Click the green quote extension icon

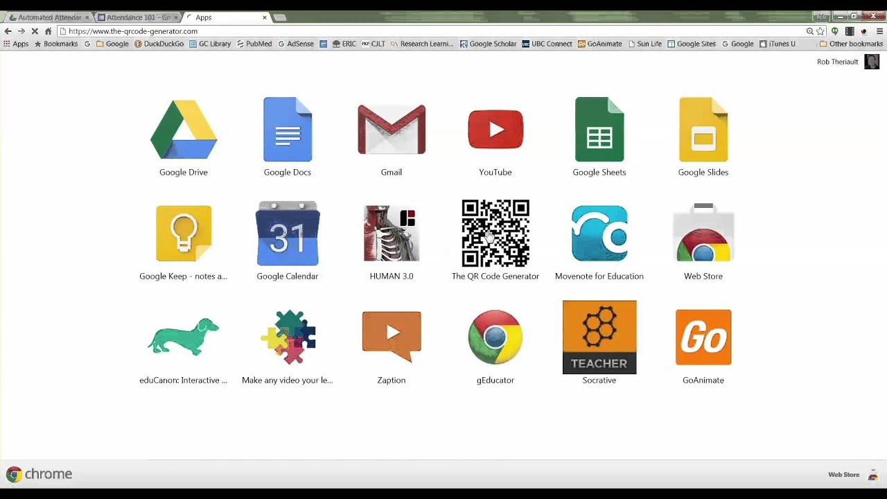click(834, 31)
